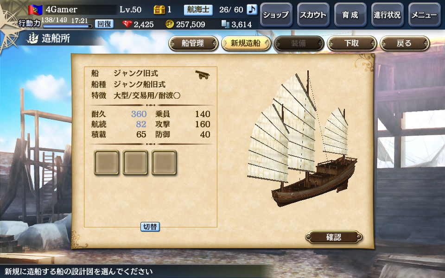Screen dimensions: 445x278
Task: Toggle the music note sound icon
Action: coord(251,9)
